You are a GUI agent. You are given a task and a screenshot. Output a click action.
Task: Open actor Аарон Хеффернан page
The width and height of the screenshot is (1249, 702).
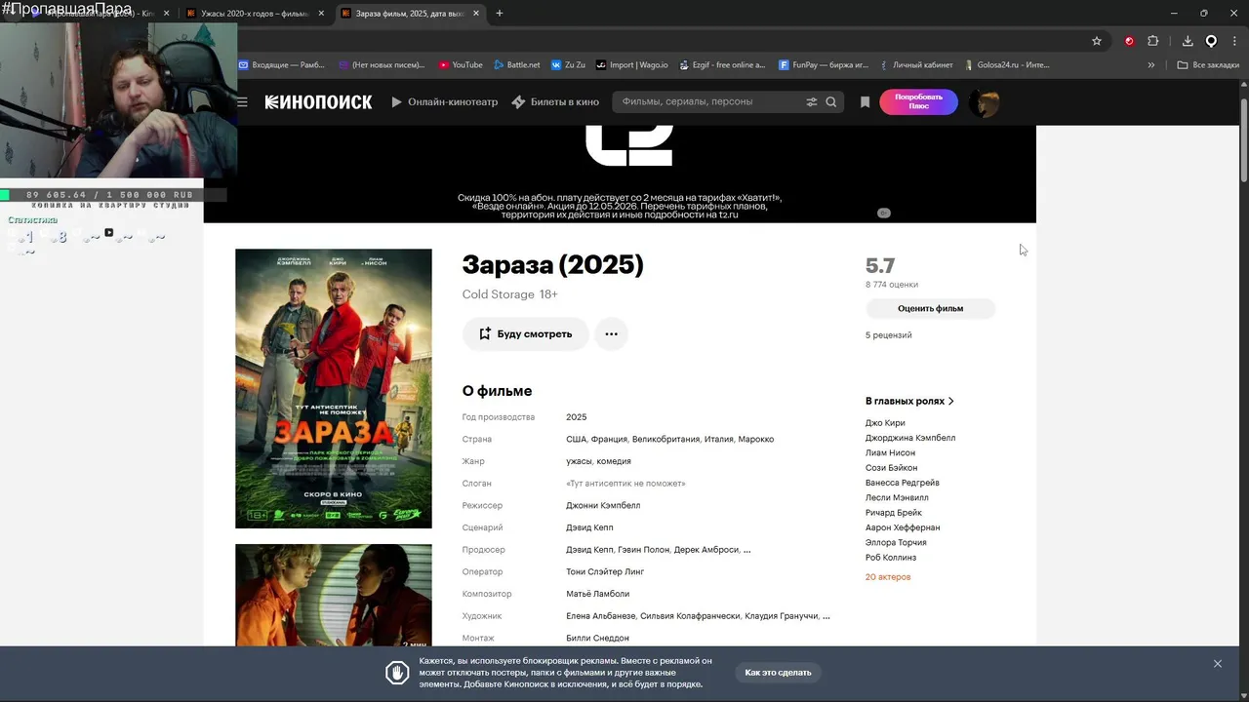point(903,527)
